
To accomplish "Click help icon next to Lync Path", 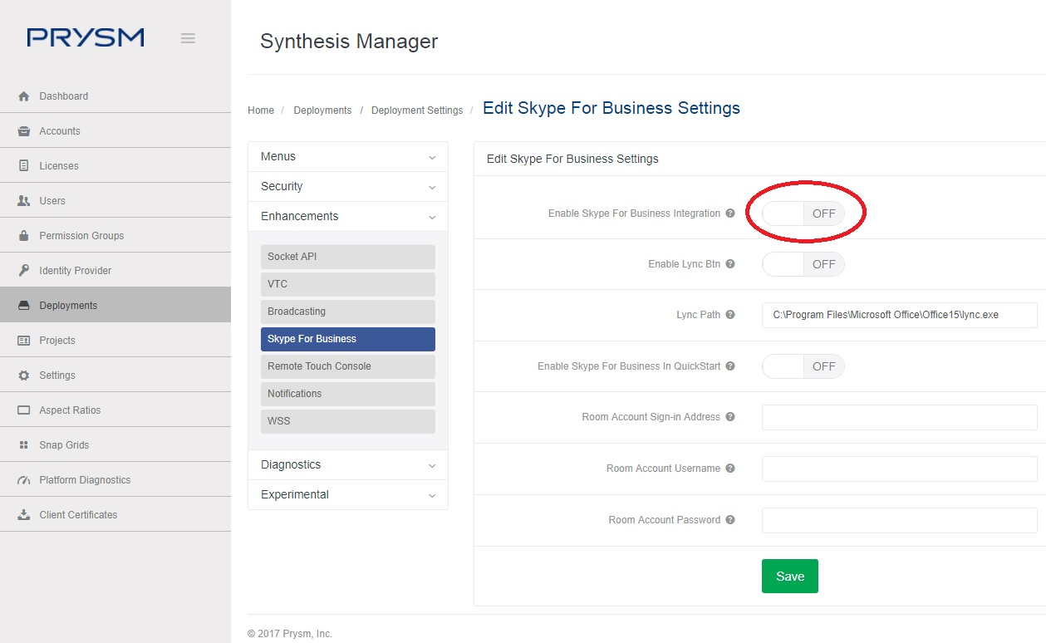I will pos(730,315).
